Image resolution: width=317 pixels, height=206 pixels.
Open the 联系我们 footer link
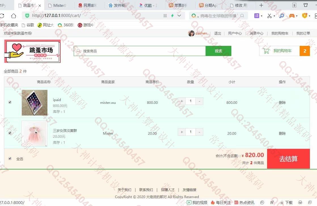point(146,190)
